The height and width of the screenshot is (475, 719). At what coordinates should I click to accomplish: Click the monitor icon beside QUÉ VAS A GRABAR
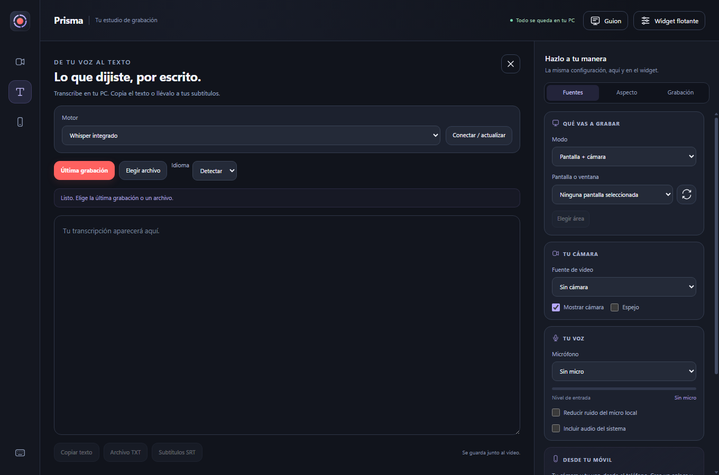tap(556, 123)
